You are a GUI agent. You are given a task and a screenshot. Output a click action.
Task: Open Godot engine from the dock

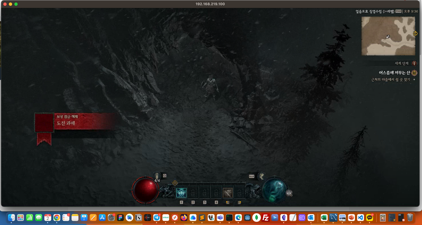(247, 217)
